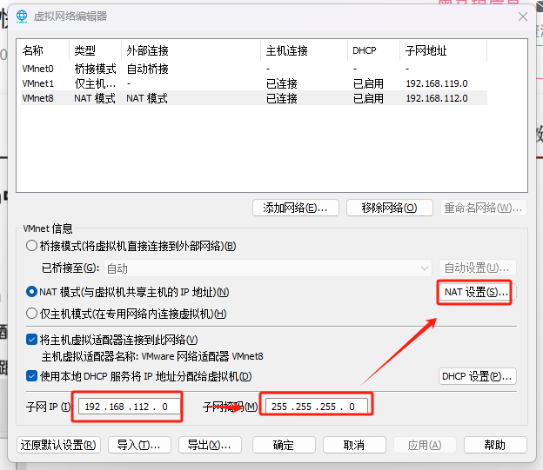Select the VMnet1 row
The image size is (543, 470).
tap(254, 83)
